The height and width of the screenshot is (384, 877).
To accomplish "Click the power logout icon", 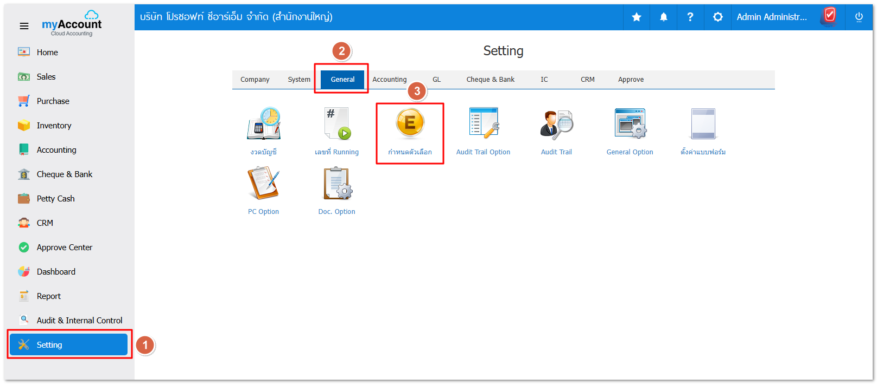I will (859, 17).
